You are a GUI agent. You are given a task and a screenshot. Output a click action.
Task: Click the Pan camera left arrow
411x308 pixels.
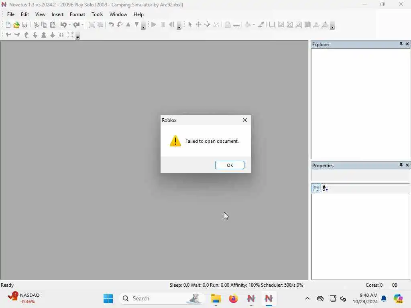(8, 35)
